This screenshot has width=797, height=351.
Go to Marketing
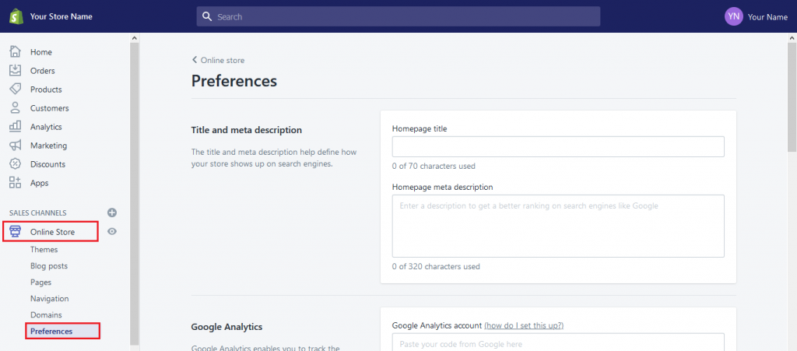coord(48,146)
